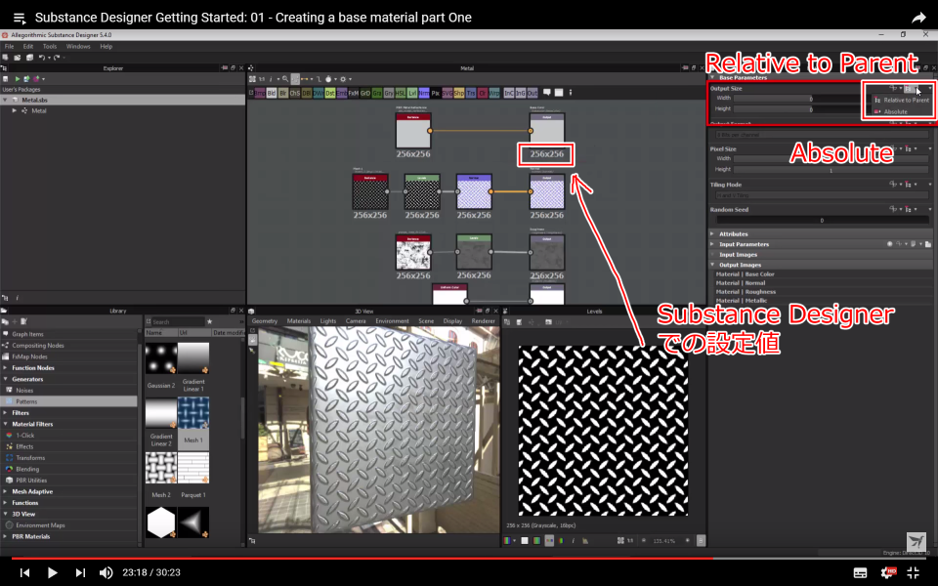Viewport: 938px width, 586px height.
Task: Toggle the highlighted channel button in Levels toolbar
Action: [x=548, y=540]
